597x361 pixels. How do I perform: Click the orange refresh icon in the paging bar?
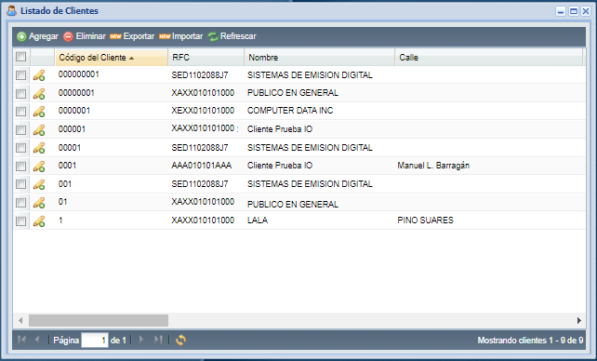[180, 340]
